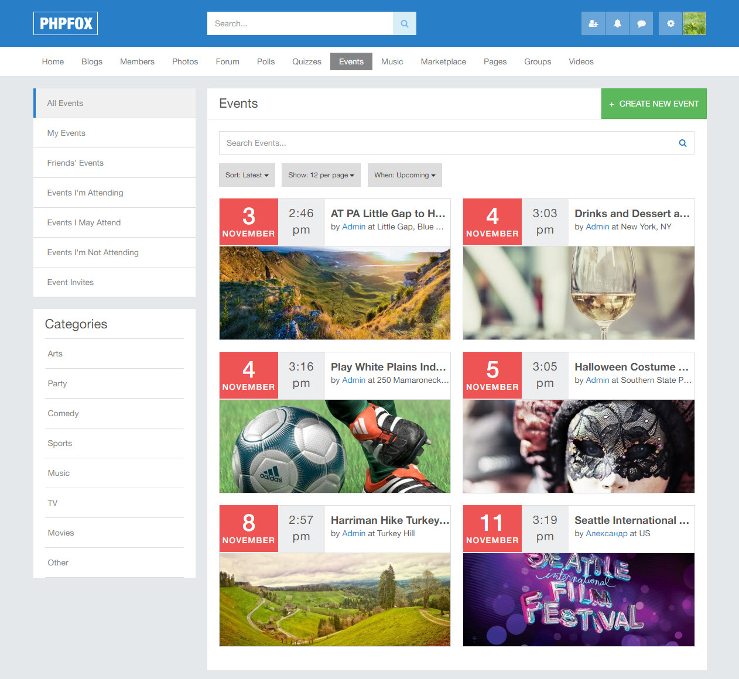Open the notifications bell icon
This screenshot has width=739, height=679.
(617, 23)
